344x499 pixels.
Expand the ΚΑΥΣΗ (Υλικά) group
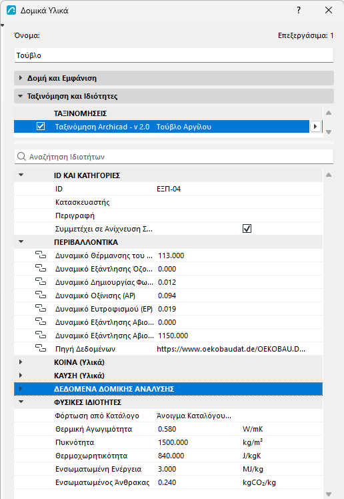[21, 376]
